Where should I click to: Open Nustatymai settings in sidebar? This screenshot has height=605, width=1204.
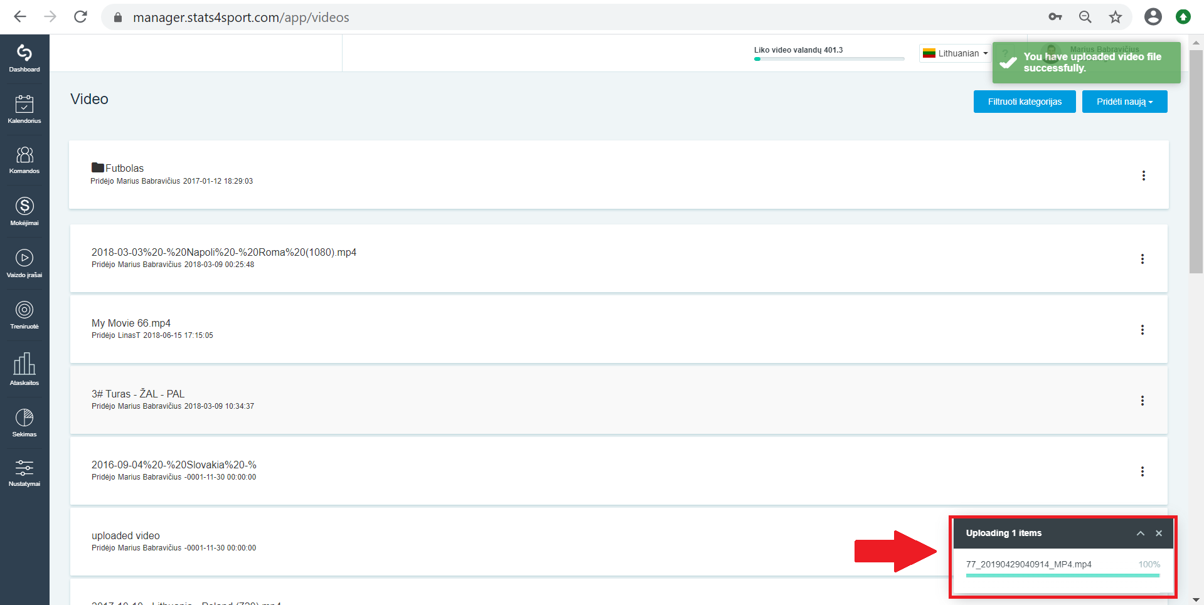click(24, 473)
